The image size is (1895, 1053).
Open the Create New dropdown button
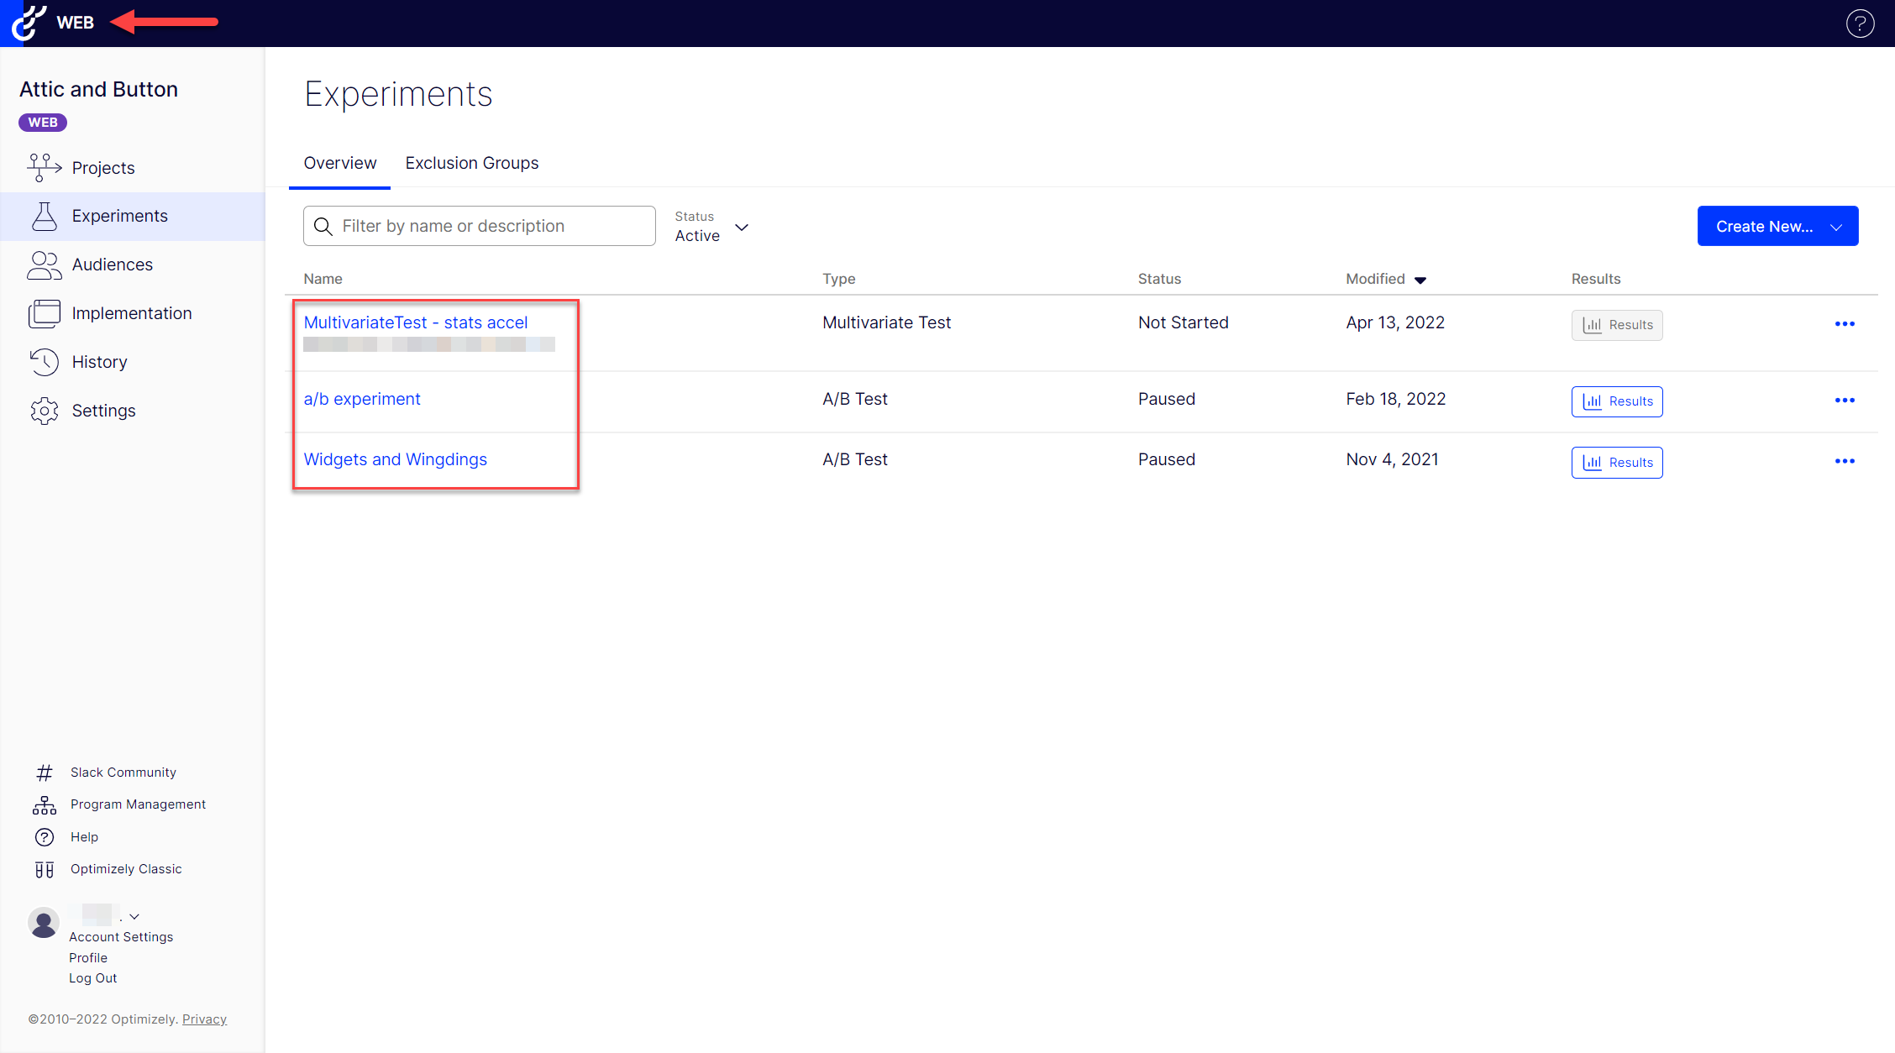coord(1777,226)
